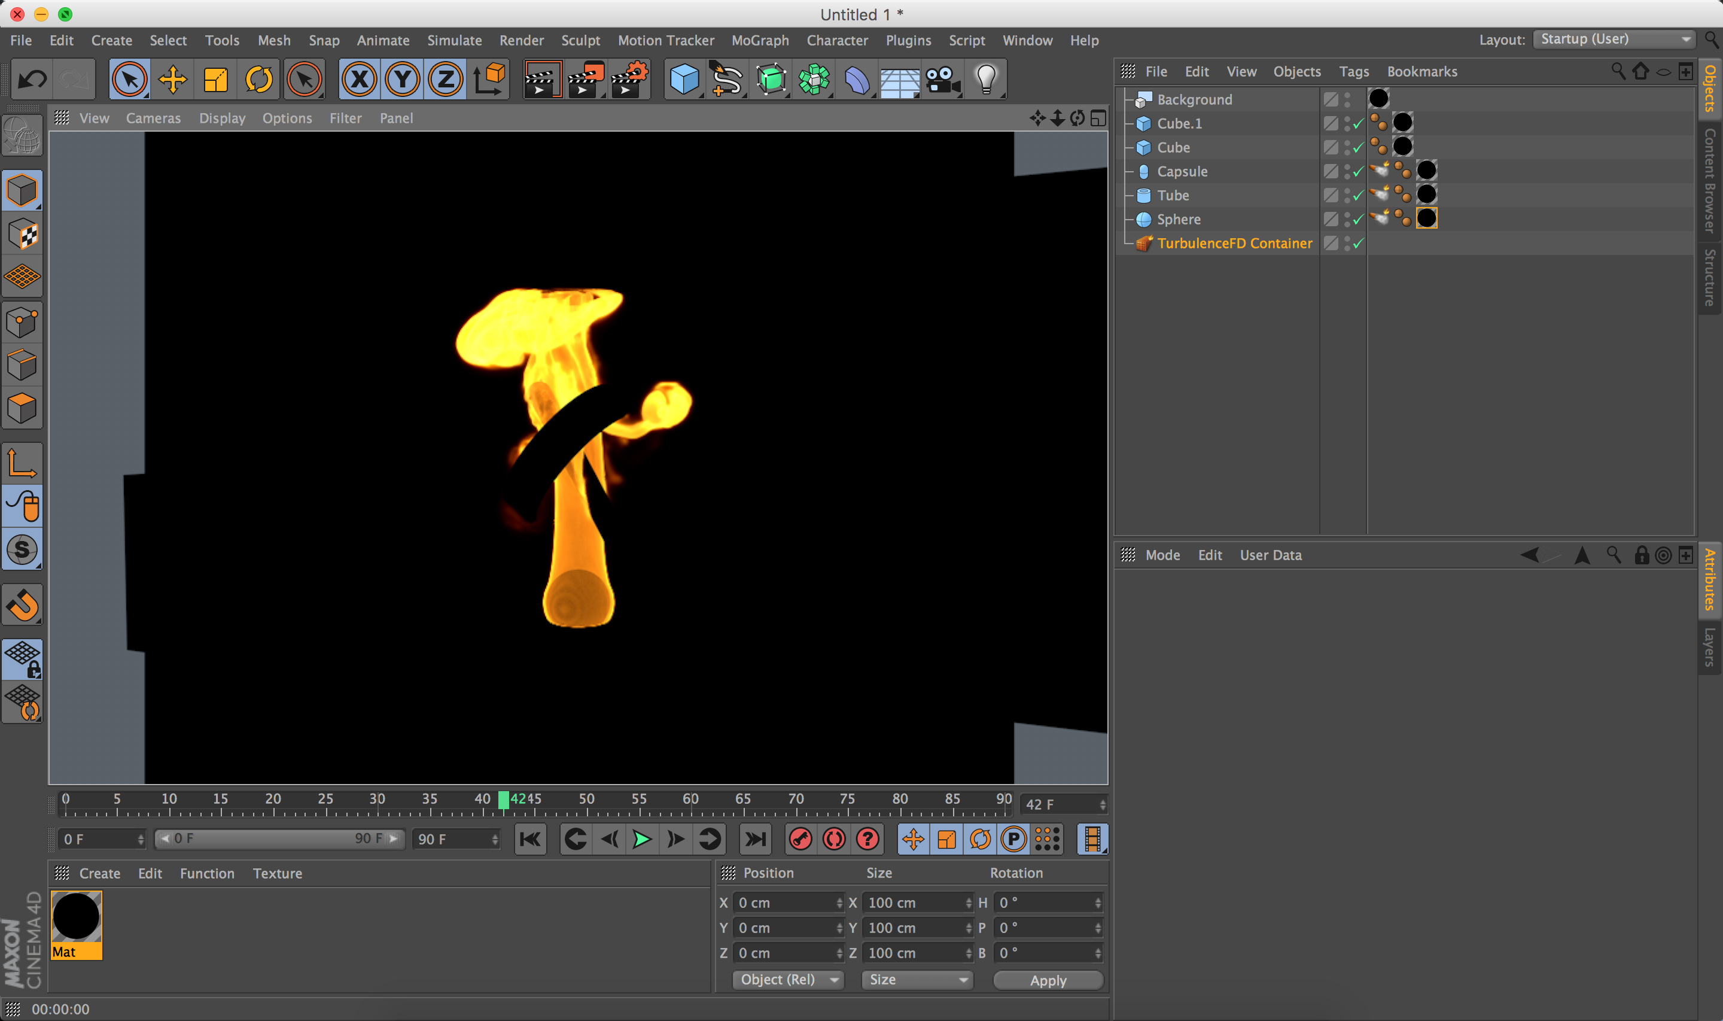The width and height of the screenshot is (1723, 1021).
Task: Click stepper arrows for Size Y field
Action: (x=968, y=928)
